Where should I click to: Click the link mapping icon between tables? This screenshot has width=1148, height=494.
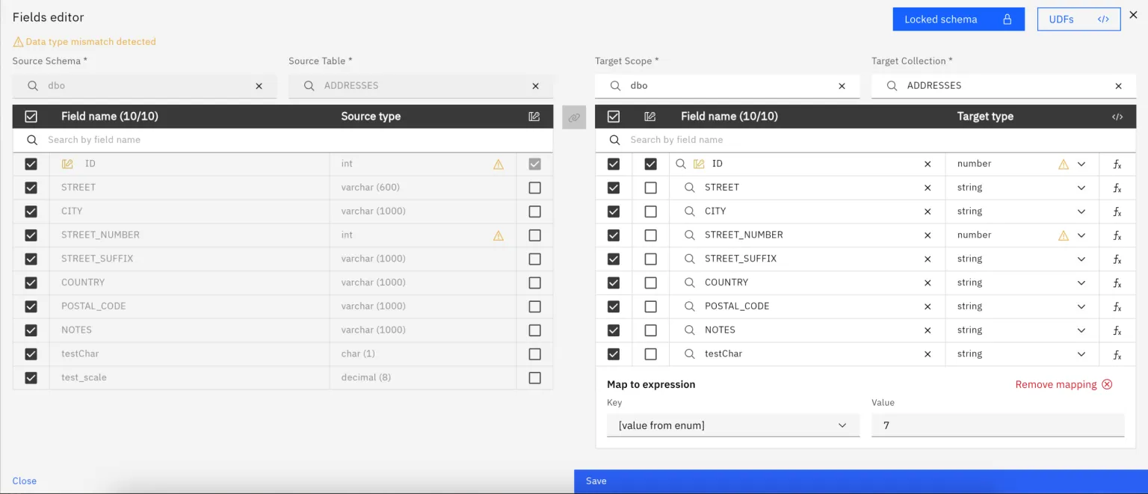pos(574,117)
